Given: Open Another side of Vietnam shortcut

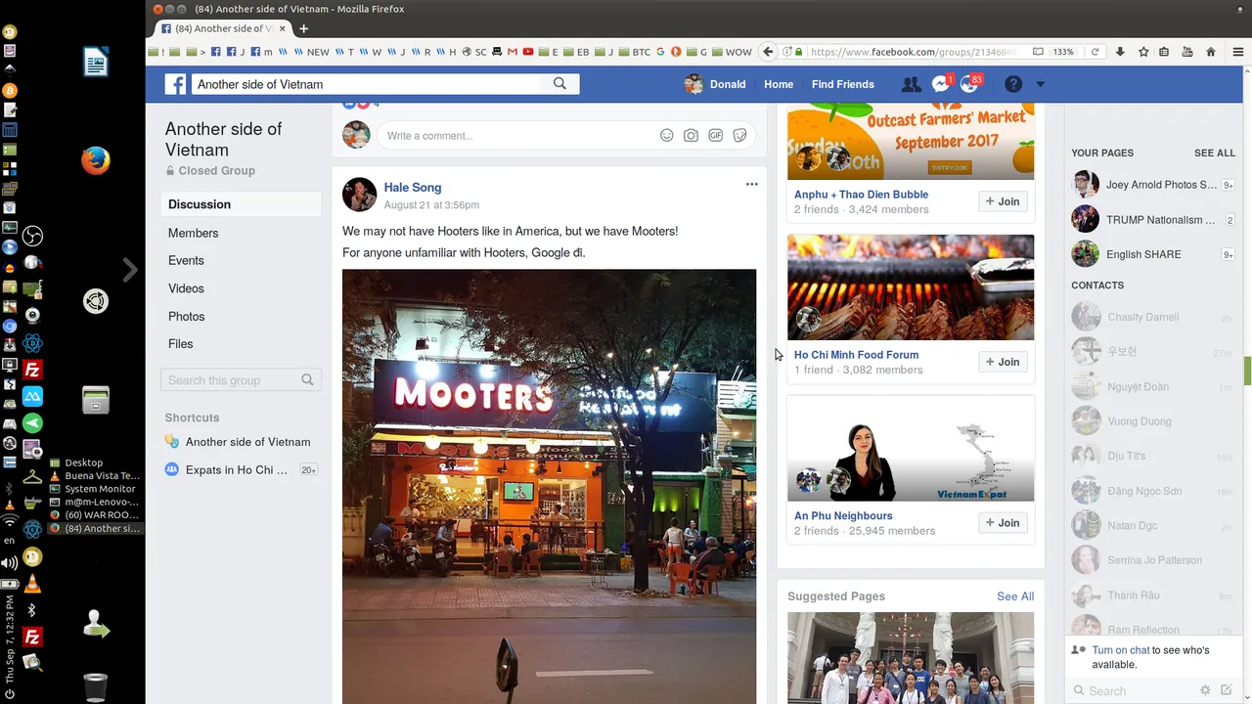Looking at the screenshot, I should click(x=247, y=442).
